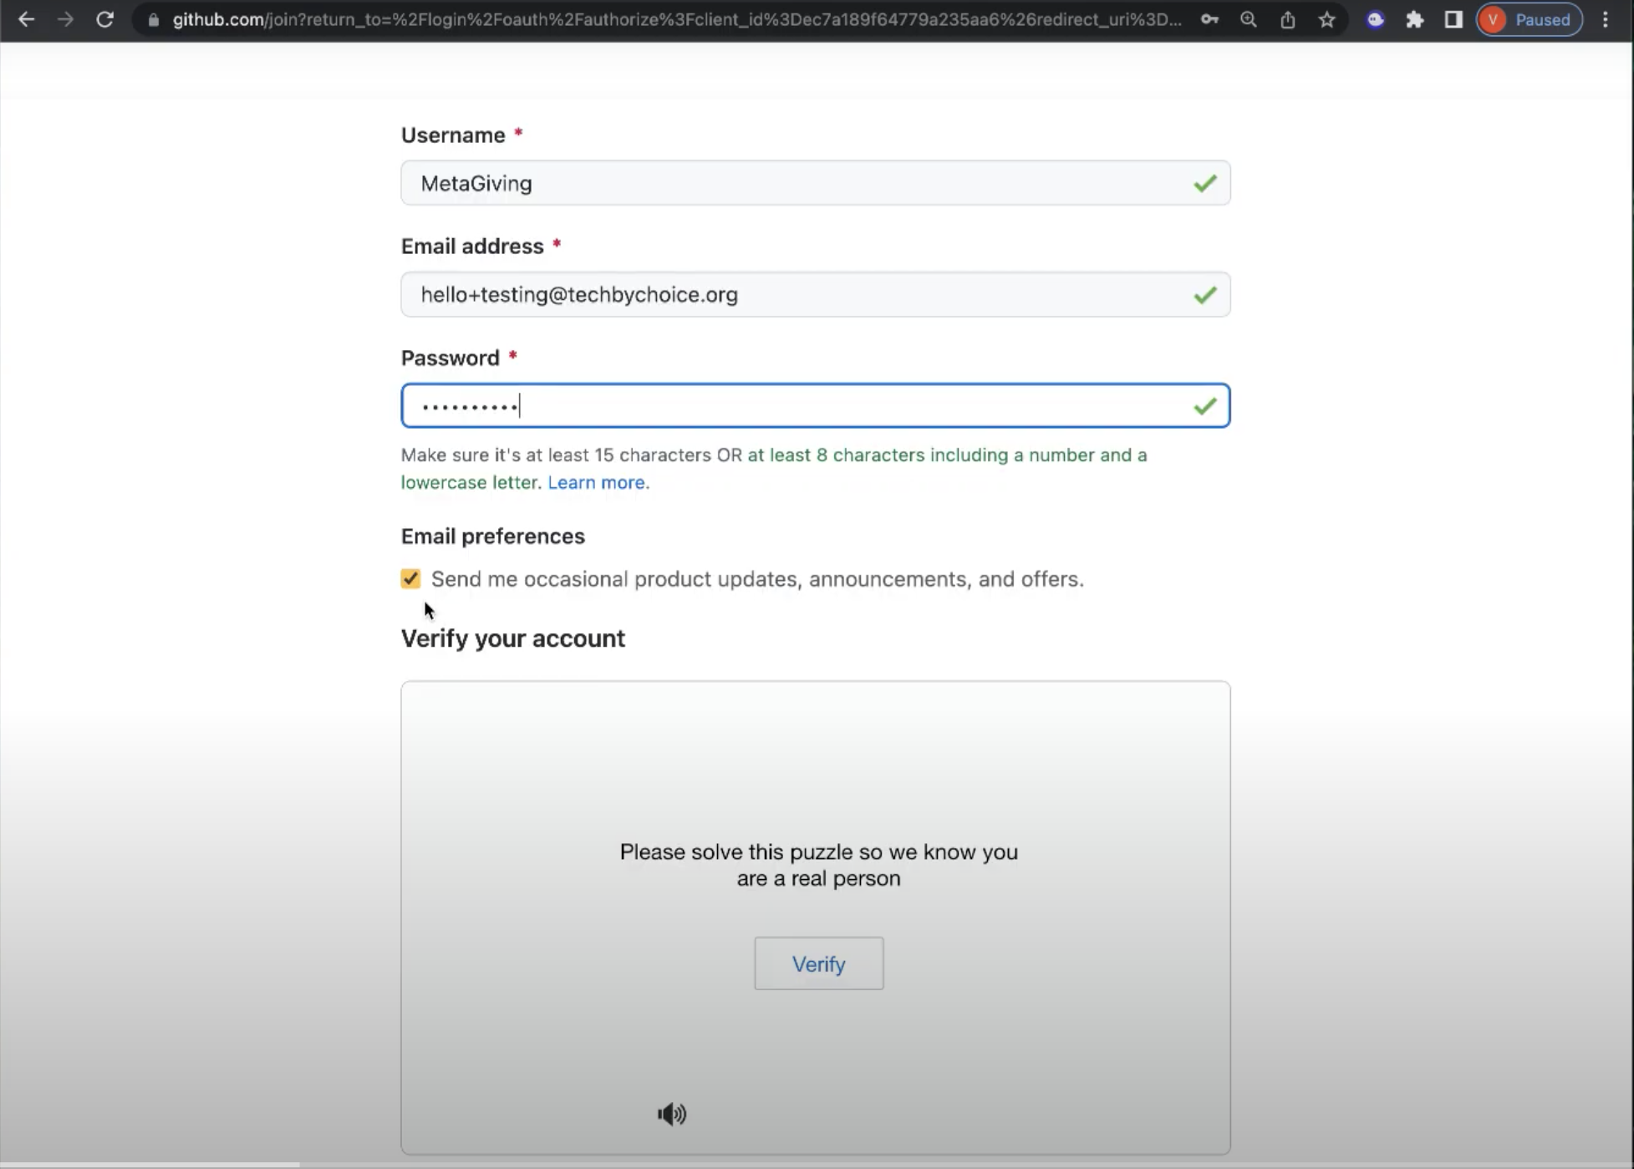Reload the GitHub signup page
Viewport: 1634px width, 1169px height.
tap(105, 19)
